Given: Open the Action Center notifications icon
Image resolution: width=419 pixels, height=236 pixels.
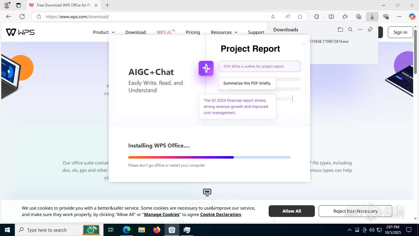Looking at the screenshot, I should point(409,230).
